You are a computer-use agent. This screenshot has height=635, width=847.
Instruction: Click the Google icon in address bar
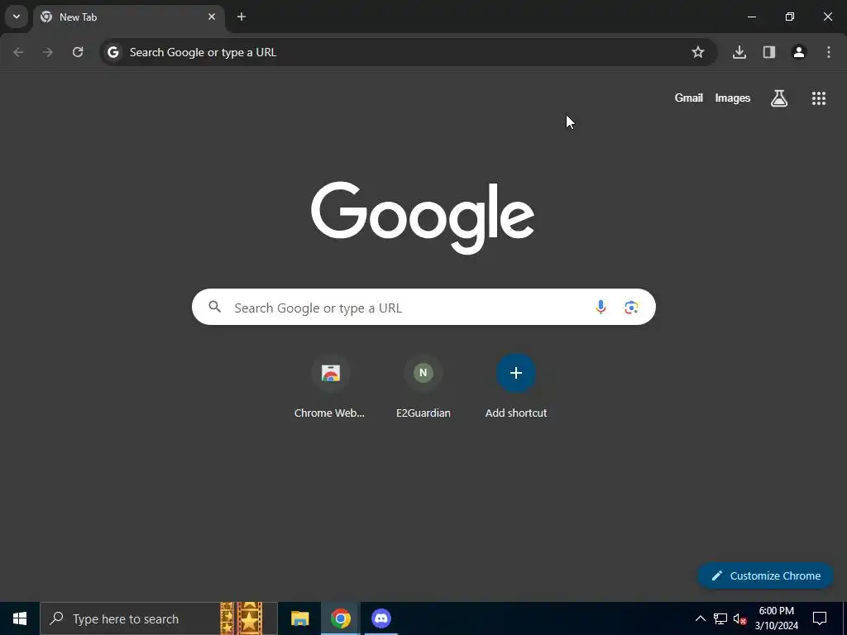[x=112, y=52]
